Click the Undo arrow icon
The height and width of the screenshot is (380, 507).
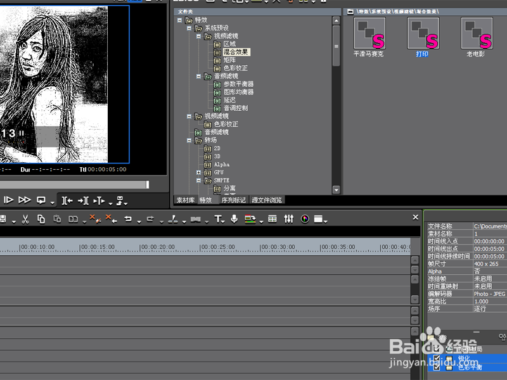pos(128,219)
